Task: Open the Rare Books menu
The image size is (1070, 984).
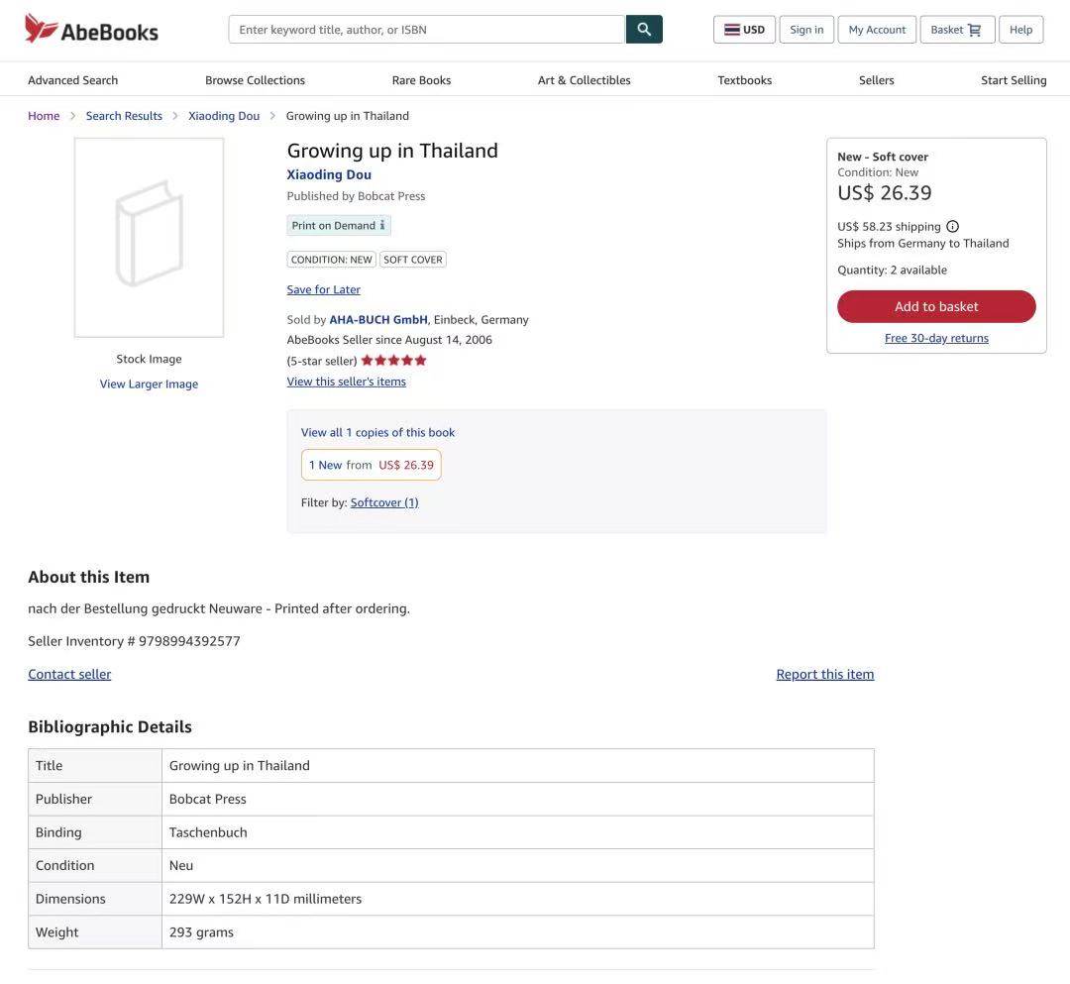Action: [x=421, y=80]
